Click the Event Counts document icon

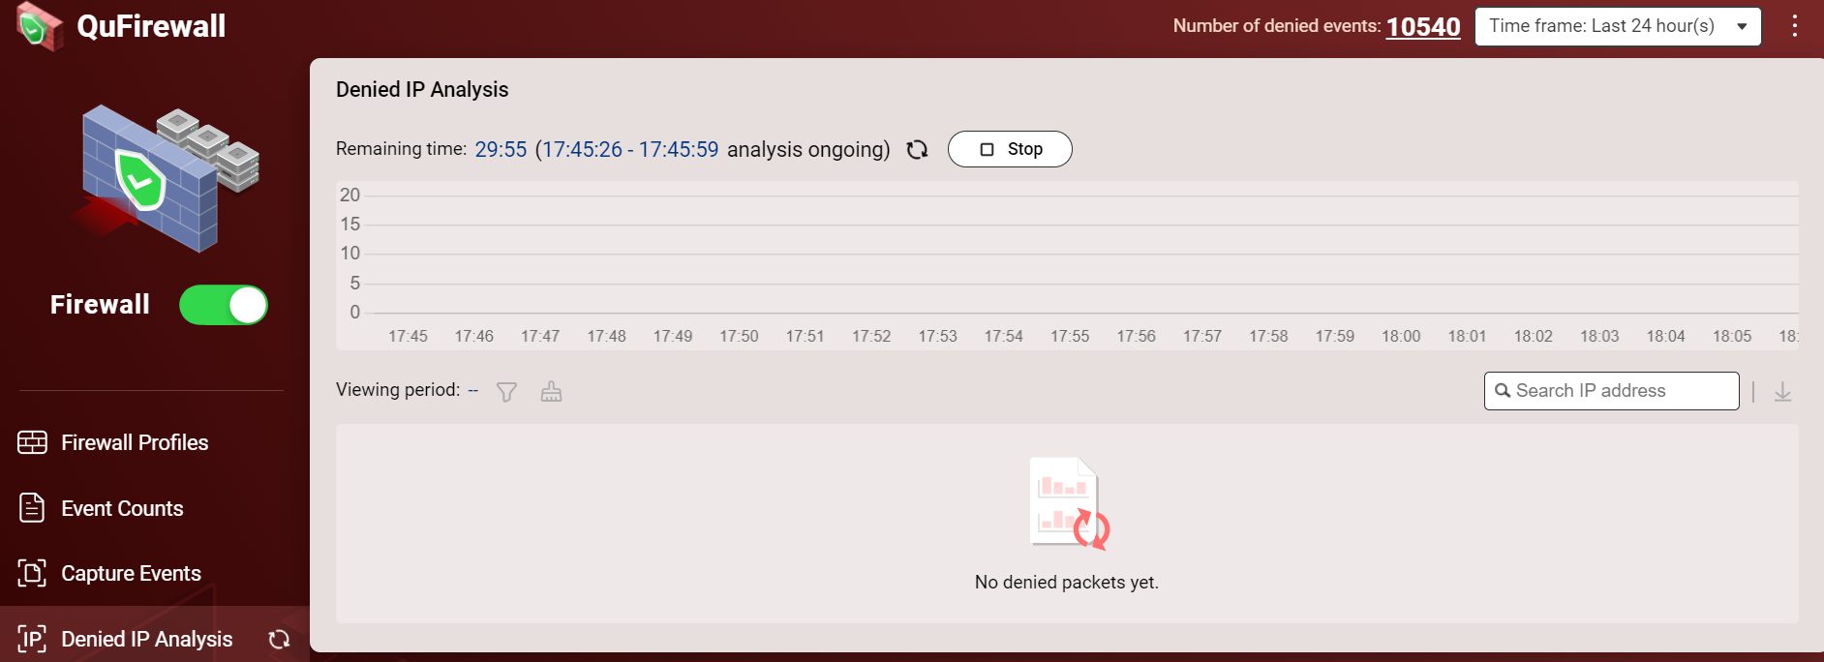tap(32, 508)
